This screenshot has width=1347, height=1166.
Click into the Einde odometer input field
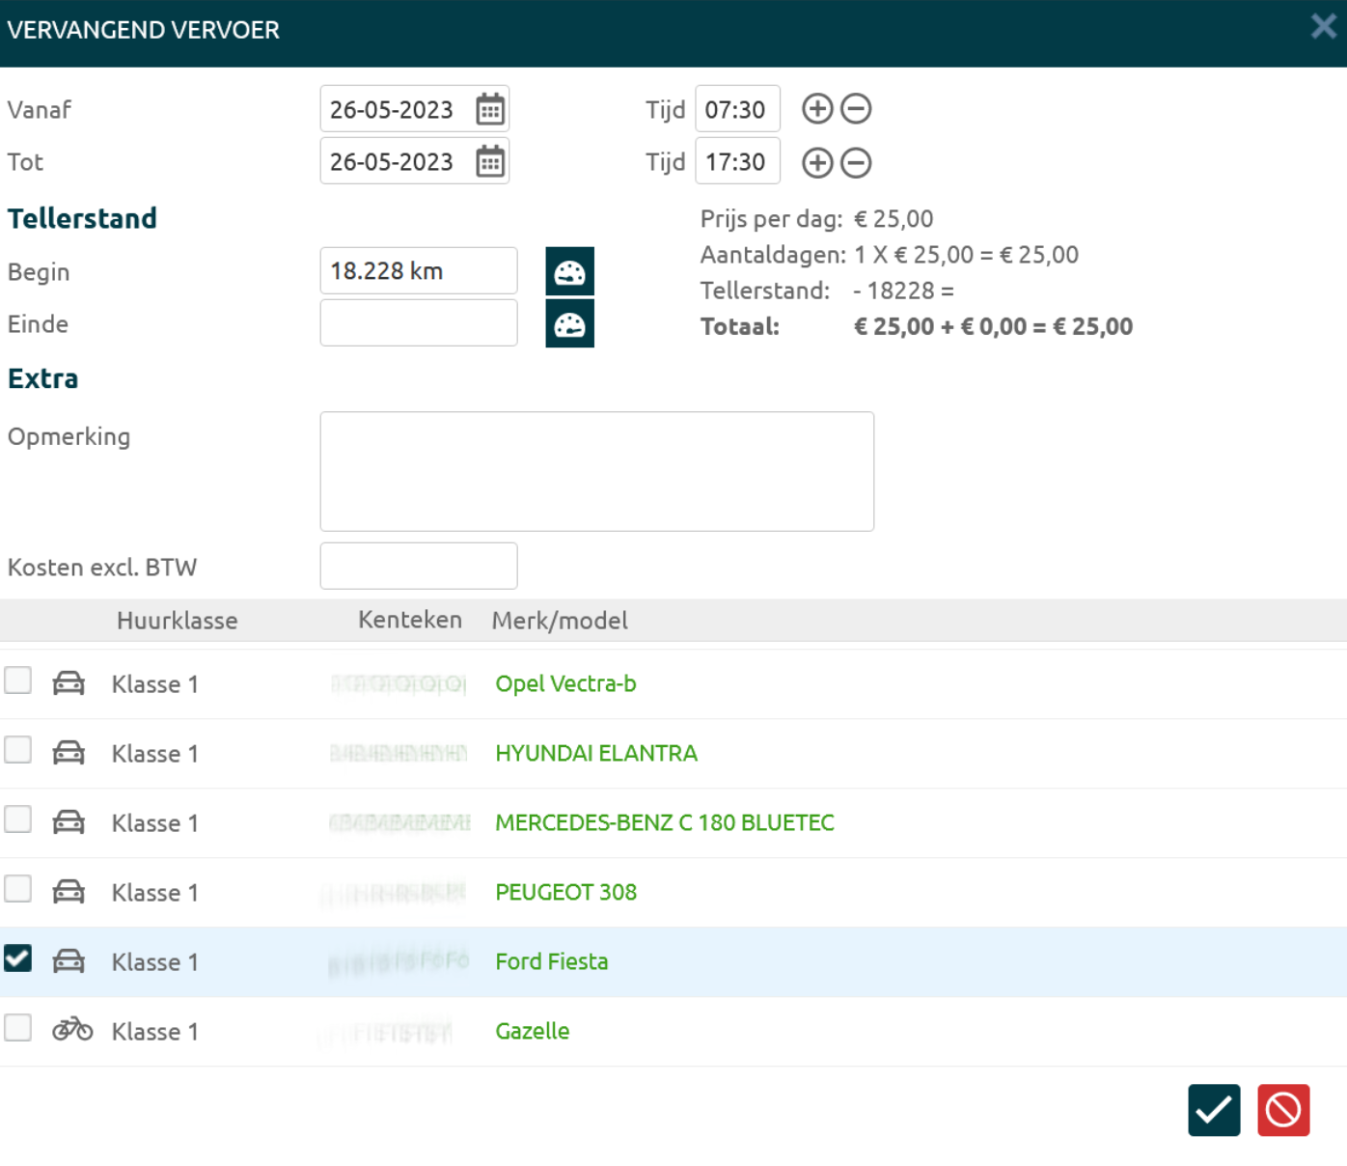[x=419, y=323]
